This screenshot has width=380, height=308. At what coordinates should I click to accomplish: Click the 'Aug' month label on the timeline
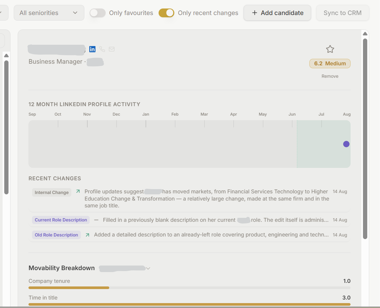pyautogui.click(x=347, y=114)
